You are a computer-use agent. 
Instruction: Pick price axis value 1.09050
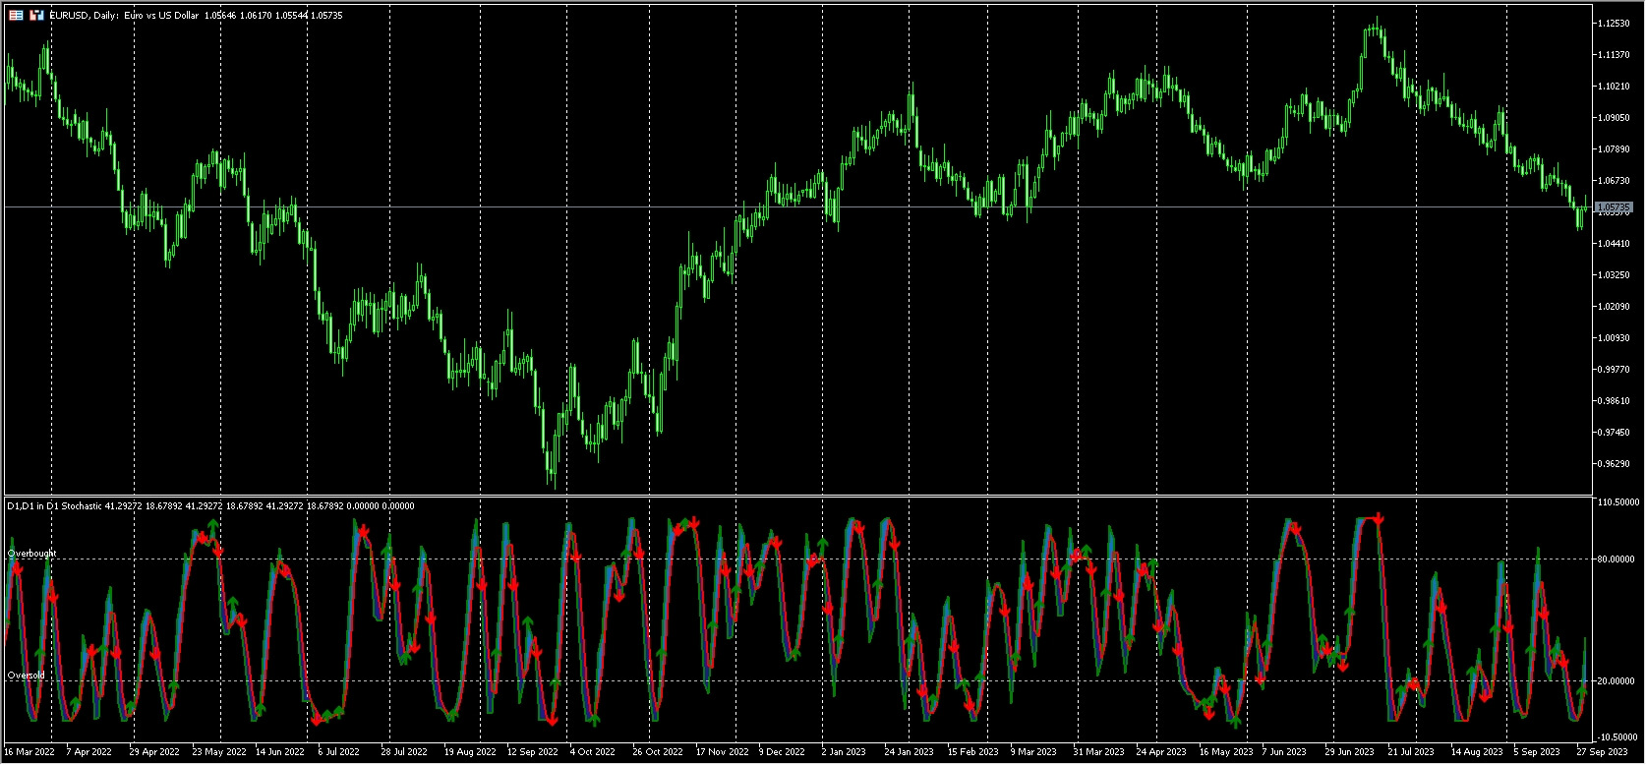coord(1614,117)
